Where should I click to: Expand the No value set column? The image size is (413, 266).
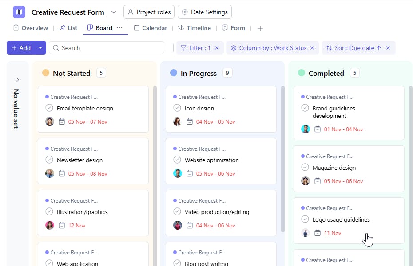tap(18, 80)
